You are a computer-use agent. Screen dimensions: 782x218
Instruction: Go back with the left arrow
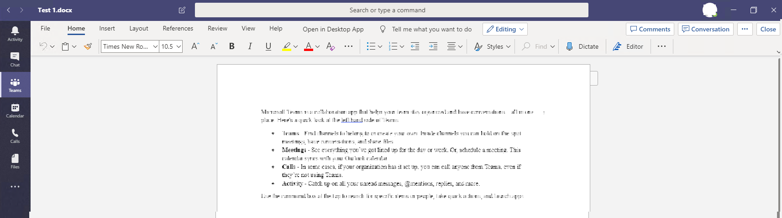pos(9,10)
